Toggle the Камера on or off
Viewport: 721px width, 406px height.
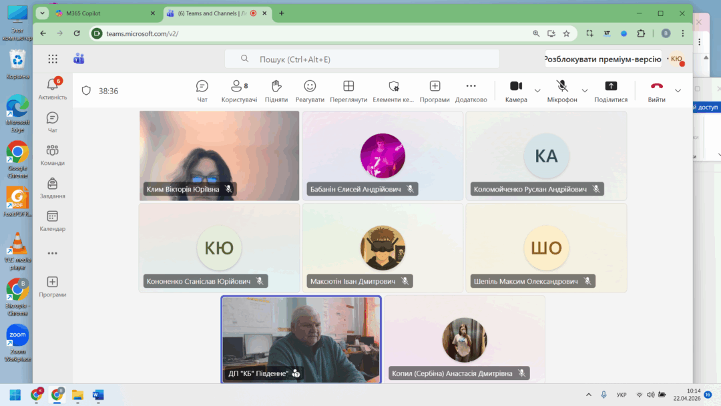(516, 91)
